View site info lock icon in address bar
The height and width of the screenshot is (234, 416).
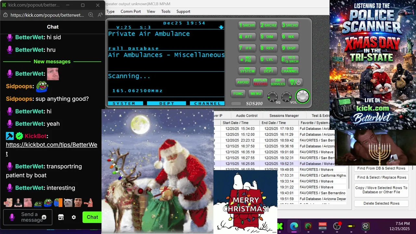5,15
